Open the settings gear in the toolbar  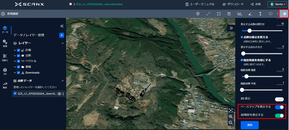coord(285,14)
